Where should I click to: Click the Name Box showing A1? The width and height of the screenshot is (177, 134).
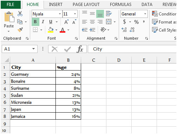click(20, 49)
